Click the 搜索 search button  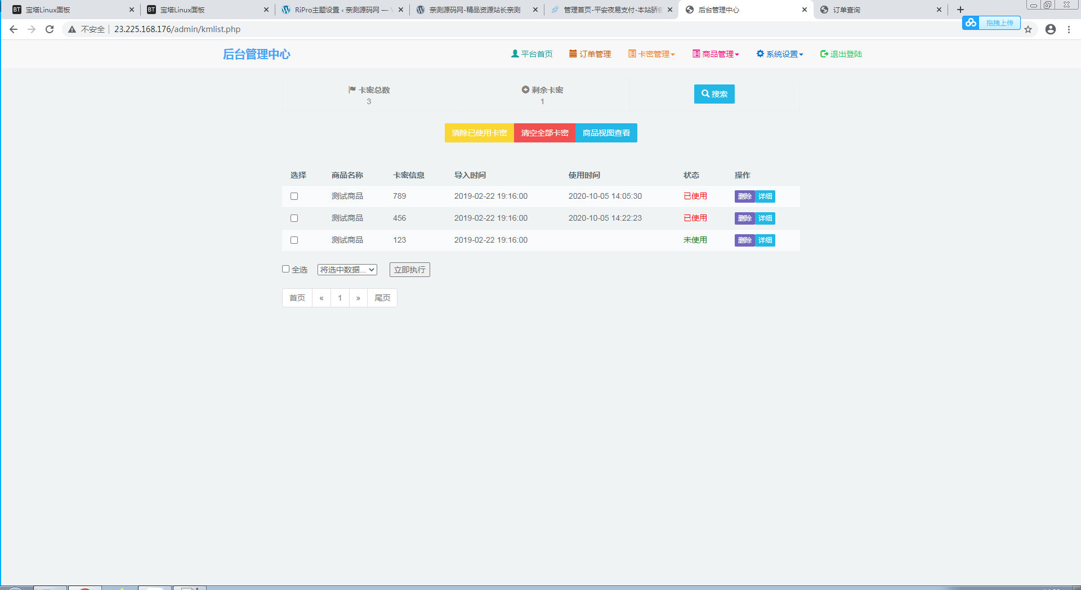tap(714, 94)
